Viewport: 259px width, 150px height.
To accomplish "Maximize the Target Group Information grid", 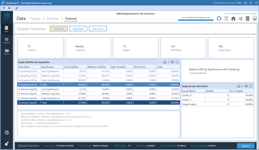I will pyautogui.click(x=251, y=86).
